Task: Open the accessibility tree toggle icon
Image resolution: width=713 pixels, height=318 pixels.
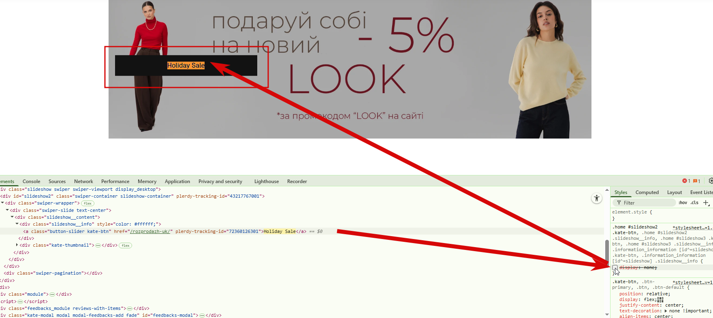Action: [597, 198]
